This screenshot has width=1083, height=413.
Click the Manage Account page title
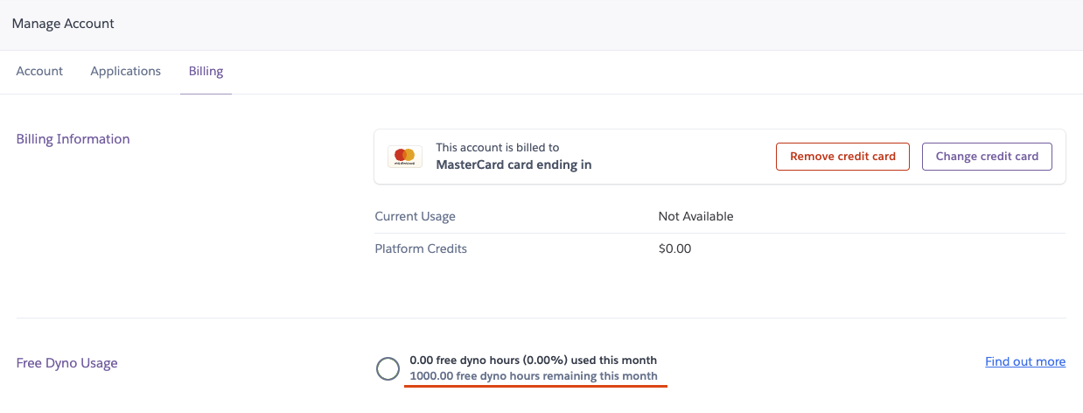(63, 24)
